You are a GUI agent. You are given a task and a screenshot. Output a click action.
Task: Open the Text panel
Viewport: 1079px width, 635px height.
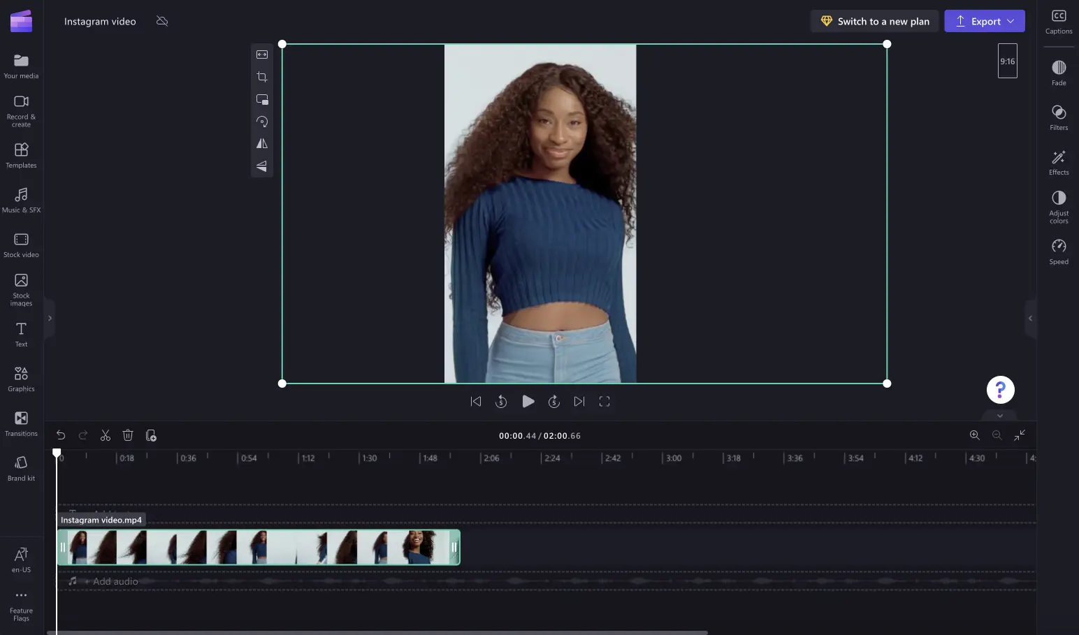click(21, 335)
